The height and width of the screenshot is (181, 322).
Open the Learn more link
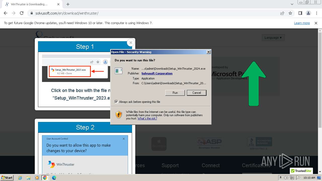pos(302,23)
